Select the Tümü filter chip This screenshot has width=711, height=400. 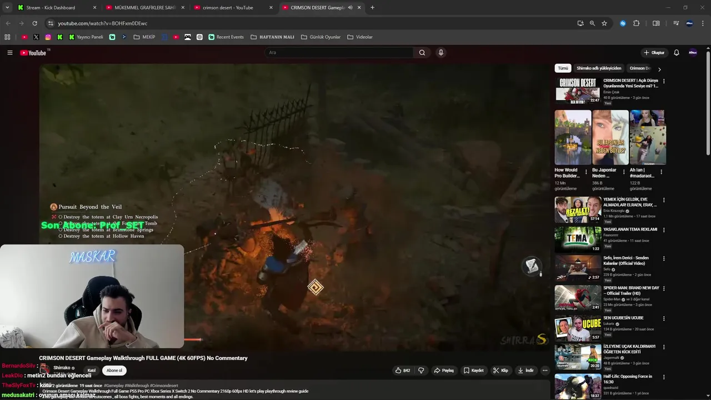pyautogui.click(x=563, y=68)
